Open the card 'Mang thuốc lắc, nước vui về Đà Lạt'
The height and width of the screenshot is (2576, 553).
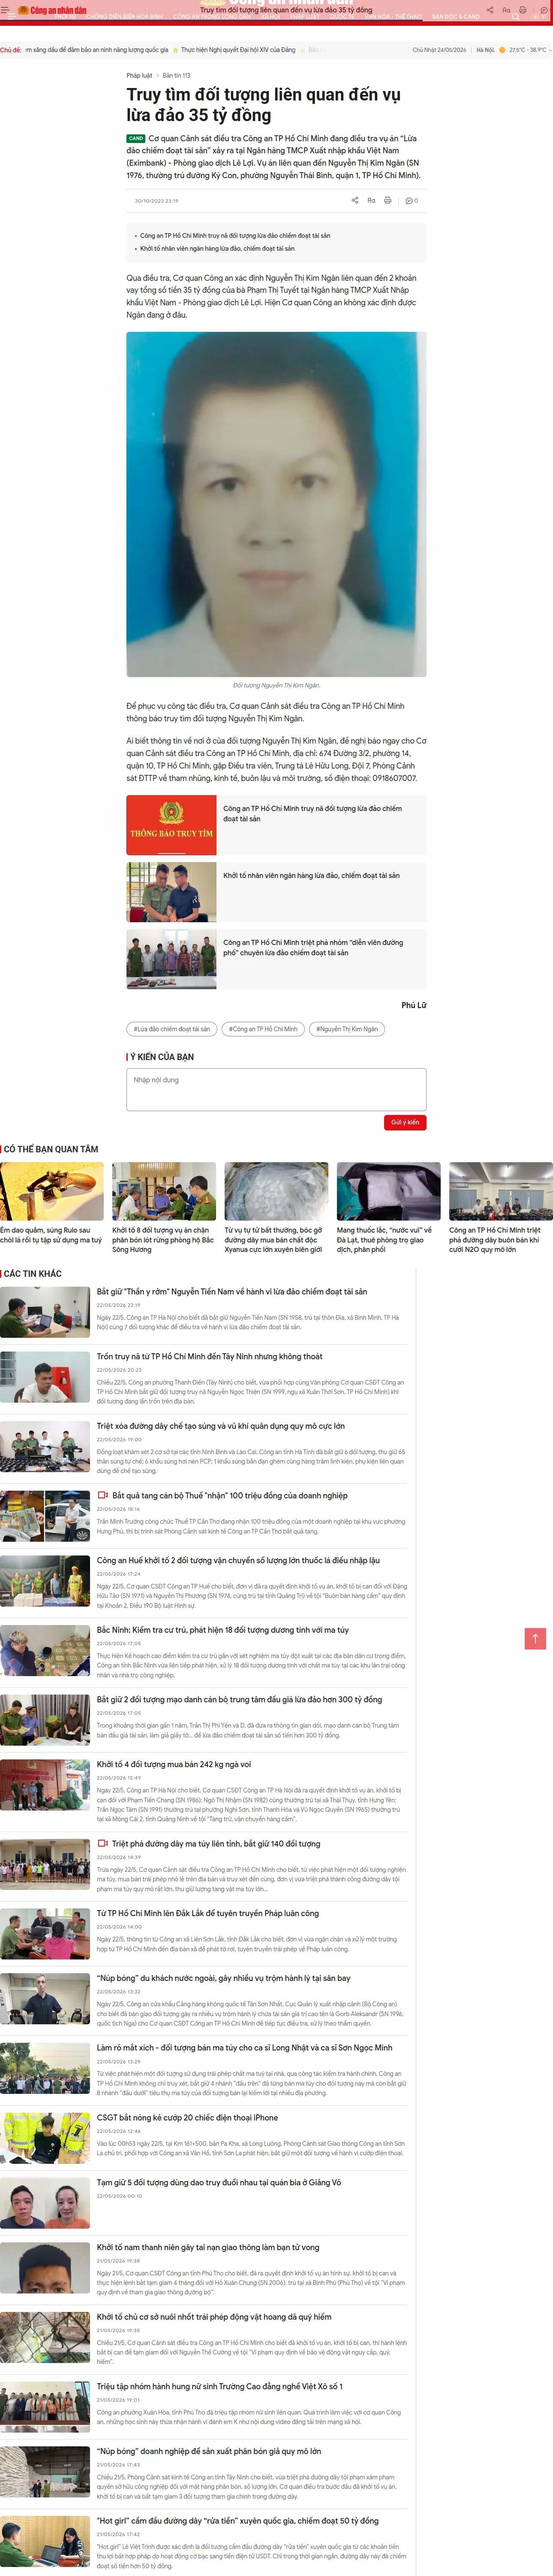388,1240
